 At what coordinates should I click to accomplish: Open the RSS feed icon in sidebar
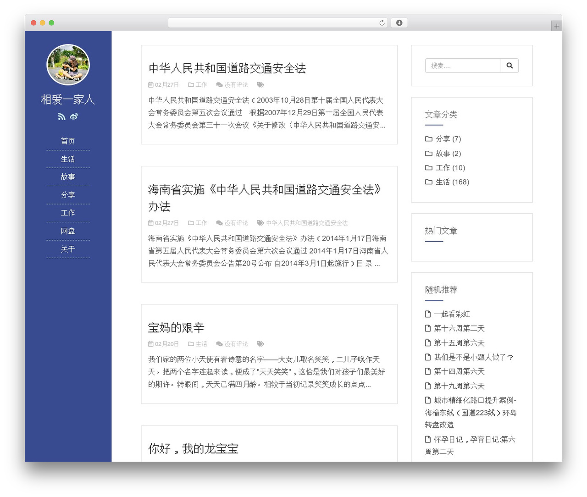click(61, 116)
